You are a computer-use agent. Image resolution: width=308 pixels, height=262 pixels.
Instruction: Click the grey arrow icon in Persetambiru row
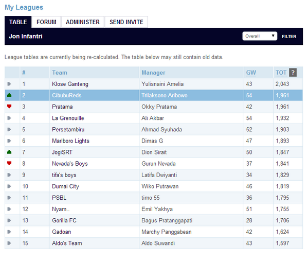(9, 129)
